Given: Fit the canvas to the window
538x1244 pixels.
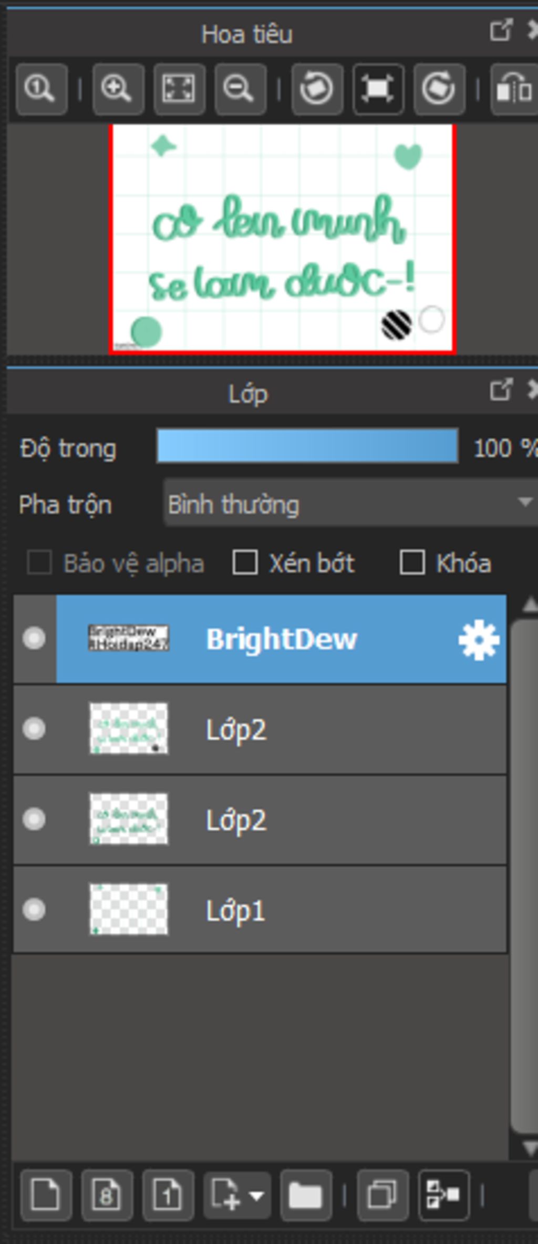Looking at the screenshot, I should tap(179, 89).
